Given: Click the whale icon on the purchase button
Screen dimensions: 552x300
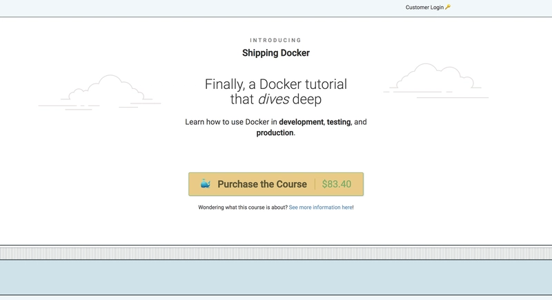Looking at the screenshot, I should pyautogui.click(x=205, y=184).
